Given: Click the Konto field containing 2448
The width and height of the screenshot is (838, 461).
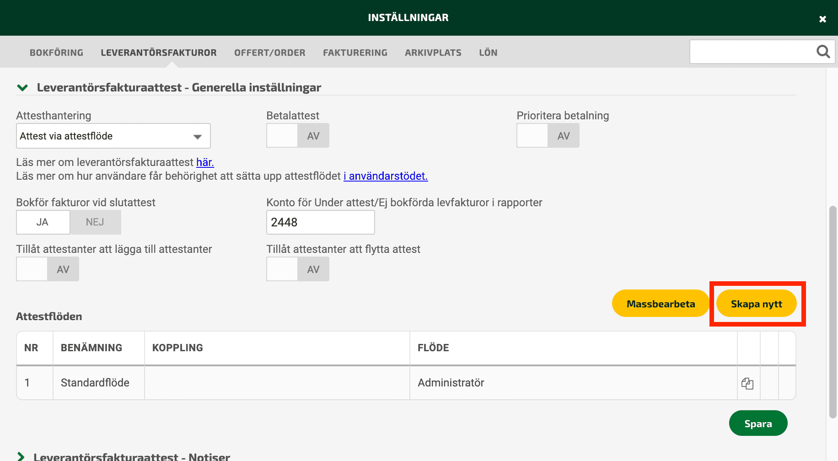Looking at the screenshot, I should coord(321,222).
